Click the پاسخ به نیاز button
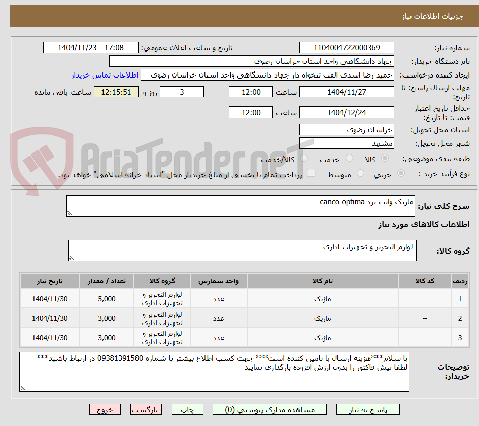The image size is (479, 426). 368,409
